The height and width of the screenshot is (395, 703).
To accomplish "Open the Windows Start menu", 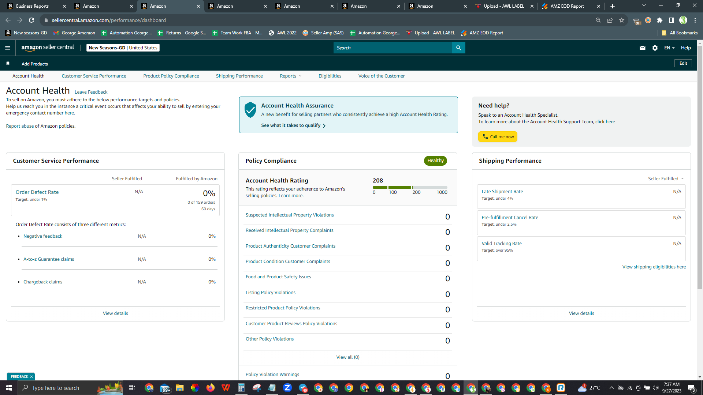I will coord(9,388).
